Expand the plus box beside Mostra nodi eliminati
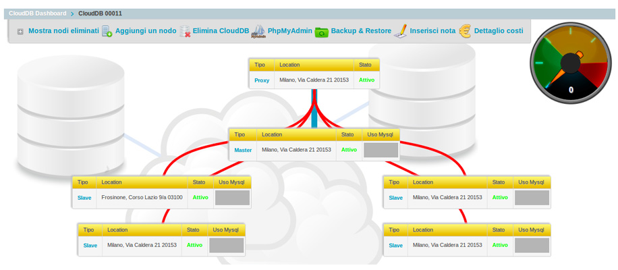The width and height of the screenshot is (618, 270). [20, 31]
